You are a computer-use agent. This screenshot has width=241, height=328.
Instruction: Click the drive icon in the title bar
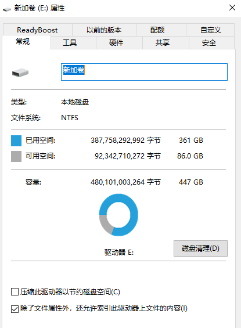[x=7, y=9]
